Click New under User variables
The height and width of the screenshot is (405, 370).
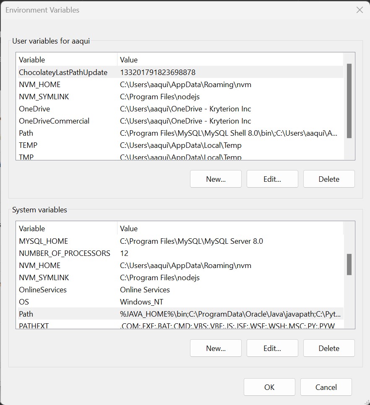[x=216, y=179]
